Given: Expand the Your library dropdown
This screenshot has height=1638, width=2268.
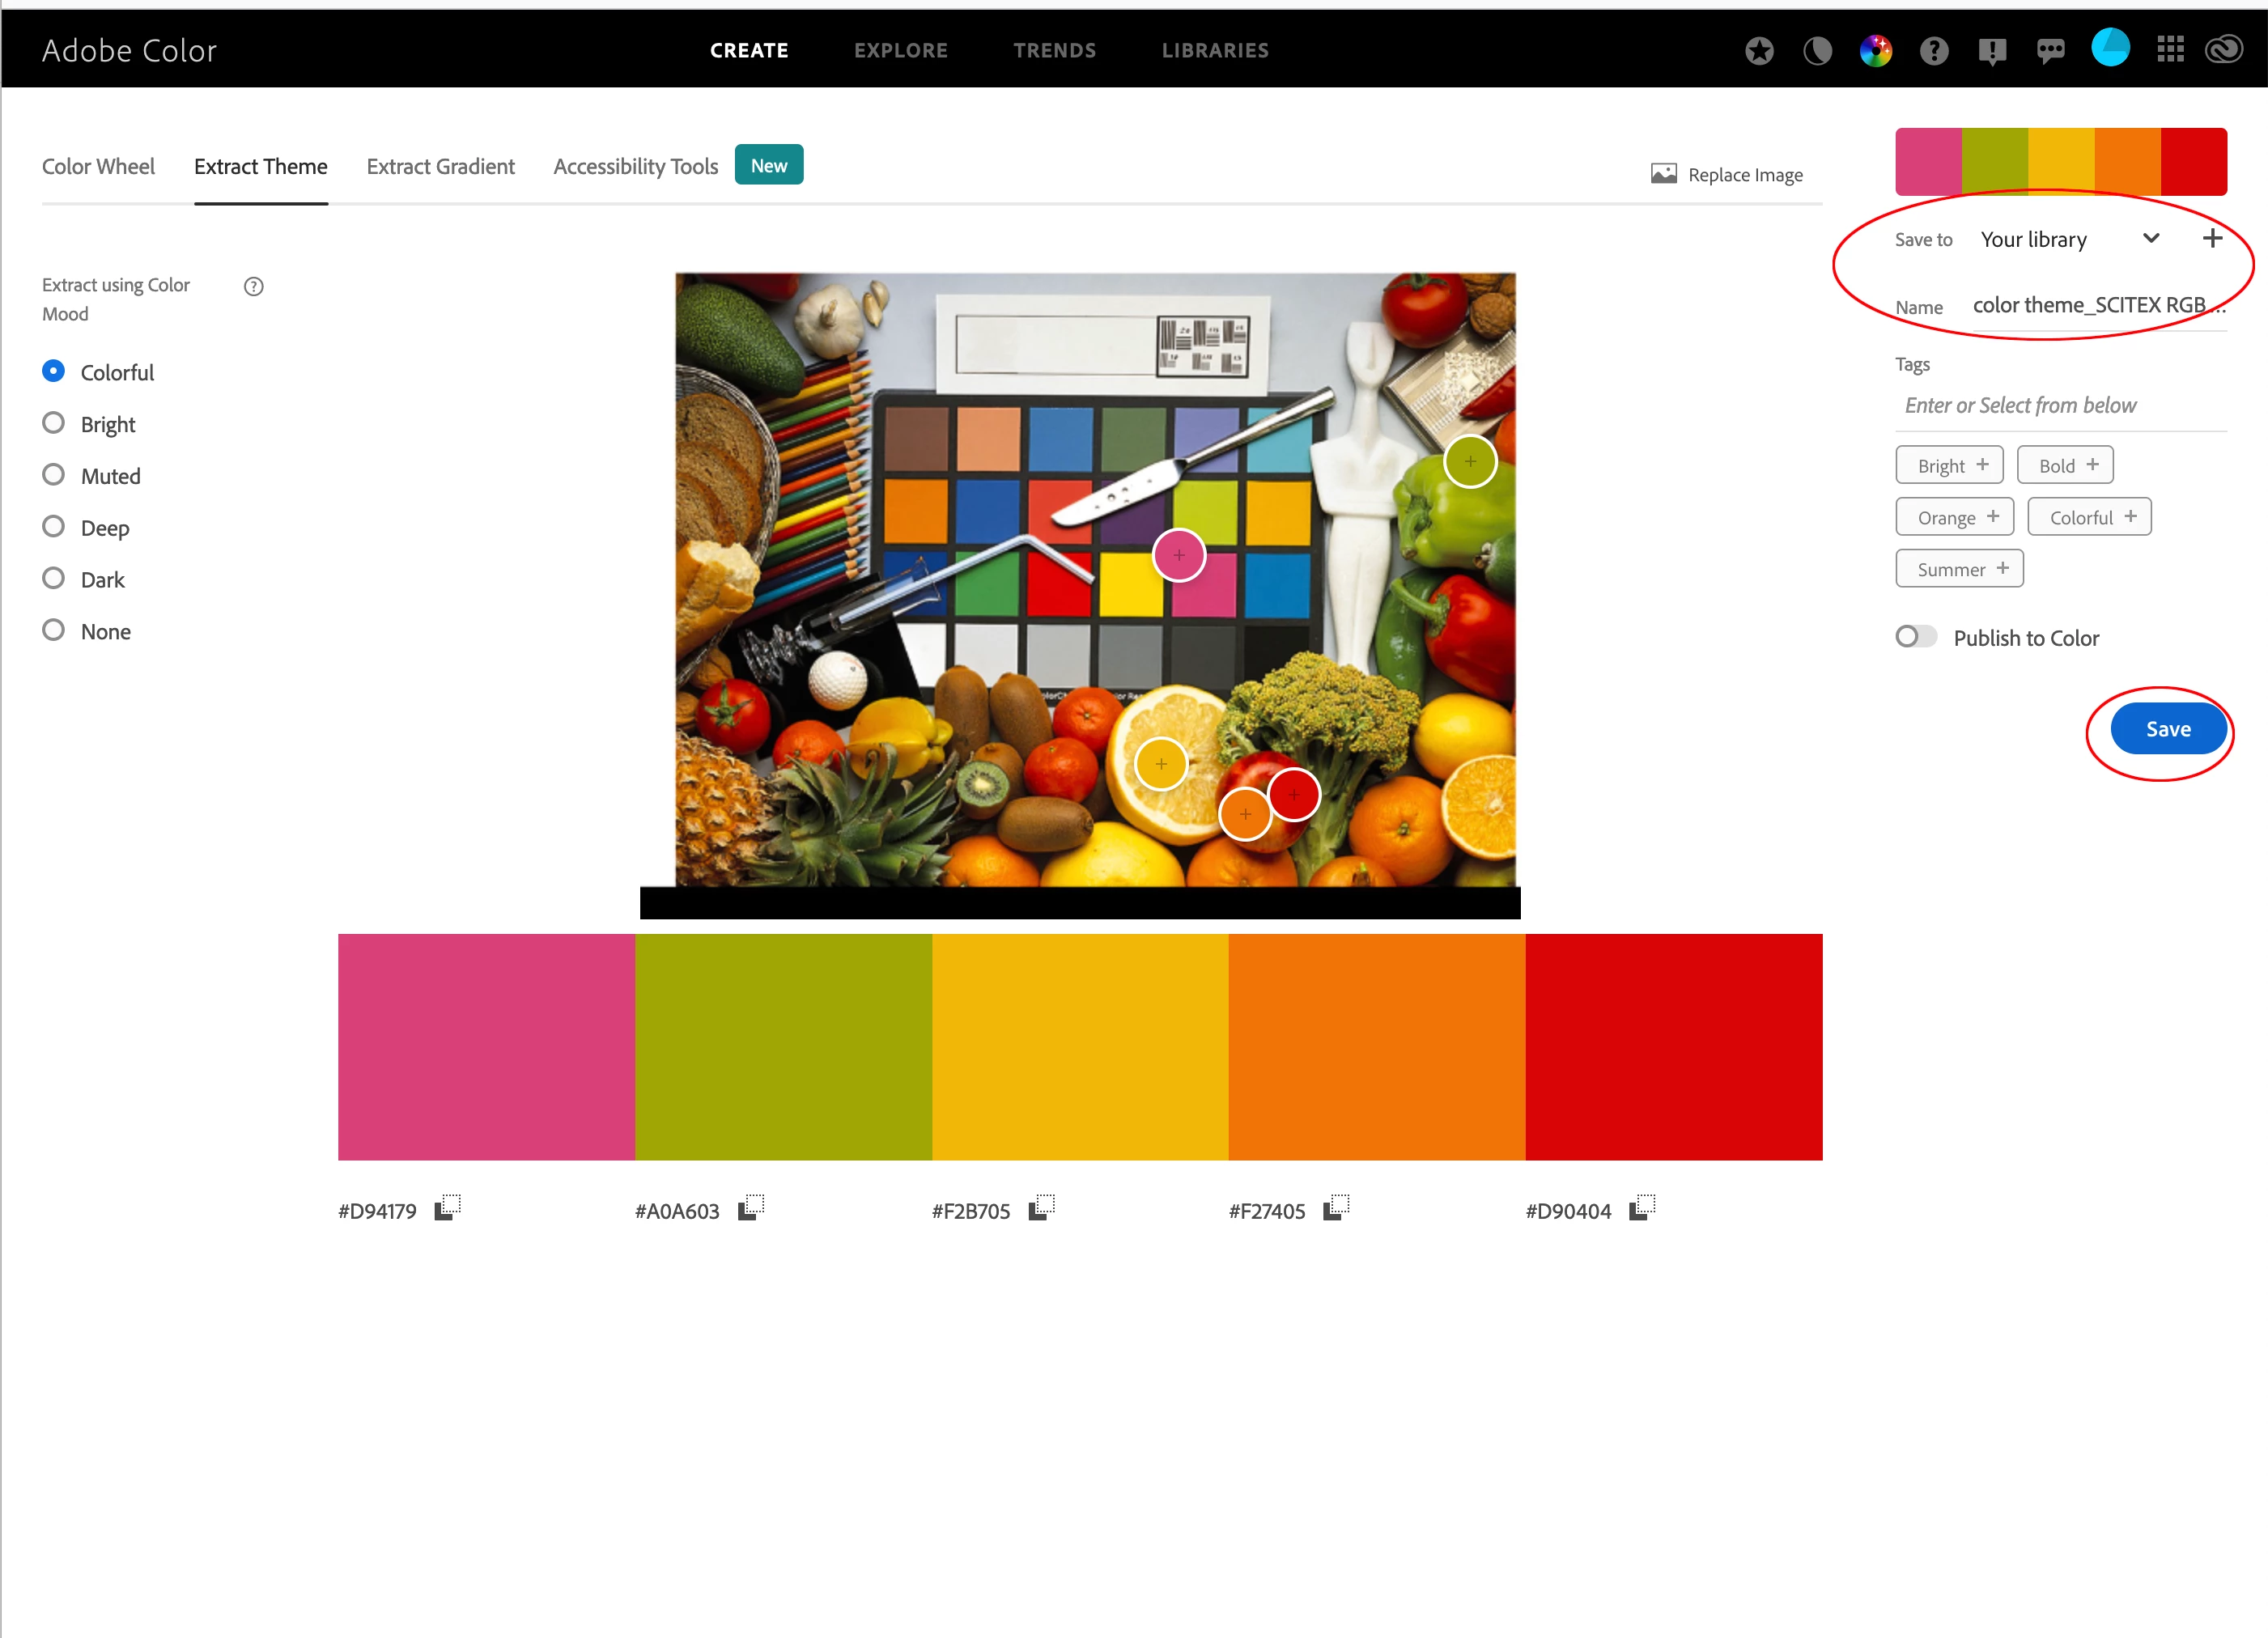Looking at the screenshot, I should point(2151,238).
